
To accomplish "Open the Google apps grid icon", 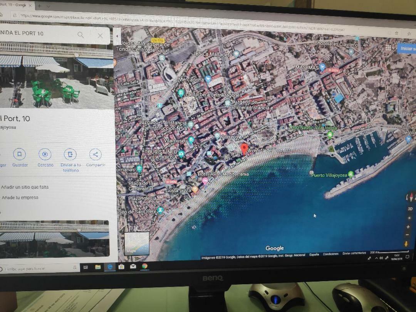I will click(388, 47).
